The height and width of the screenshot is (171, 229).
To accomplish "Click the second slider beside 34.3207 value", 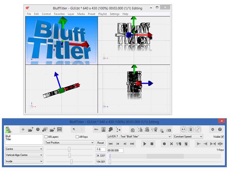I will 69,155.
